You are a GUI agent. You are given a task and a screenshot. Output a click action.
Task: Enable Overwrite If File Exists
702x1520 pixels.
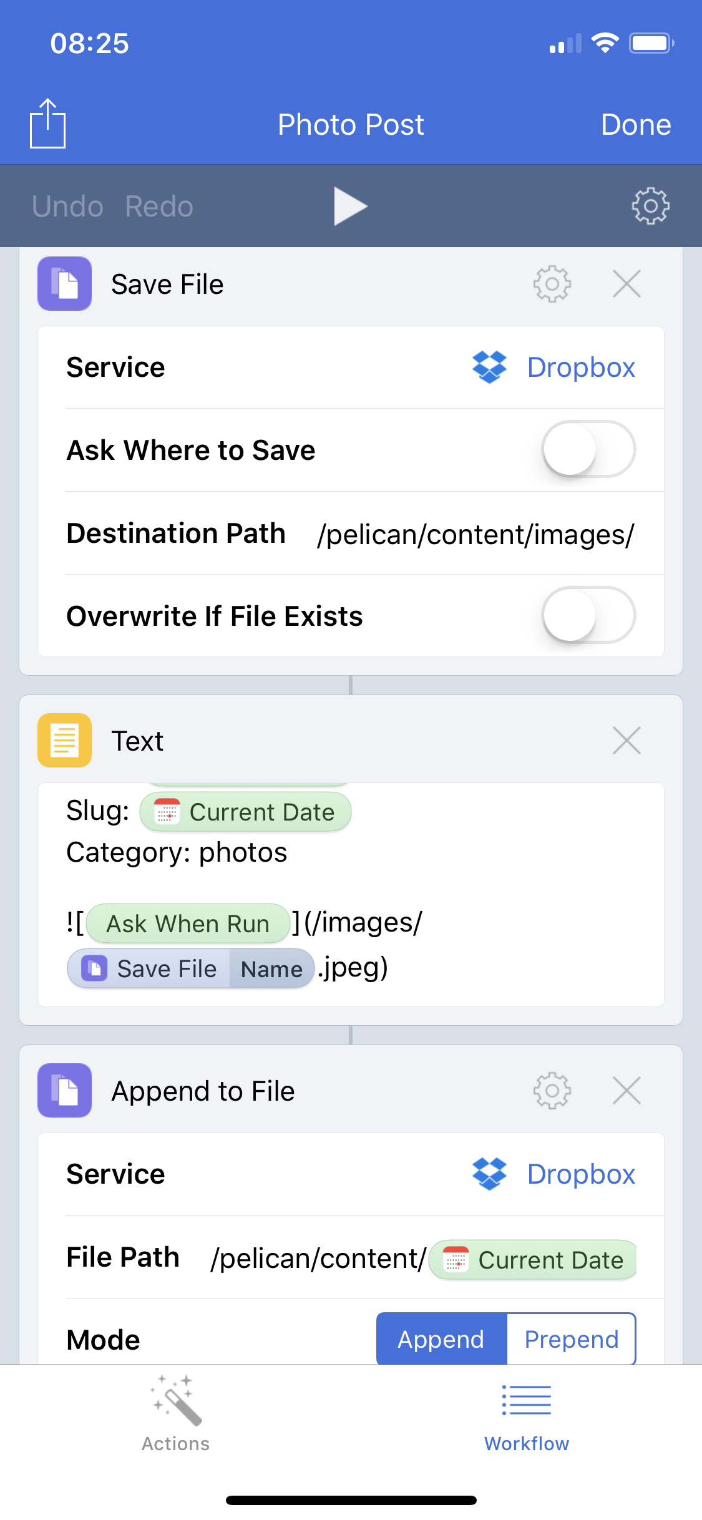point(588,616)
